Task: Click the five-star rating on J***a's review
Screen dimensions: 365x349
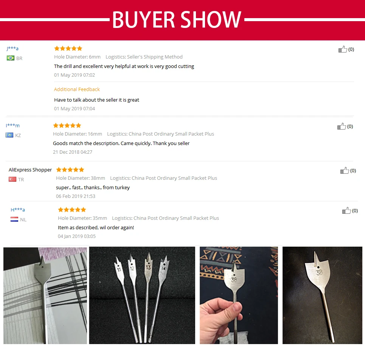Action: point(68,48)
